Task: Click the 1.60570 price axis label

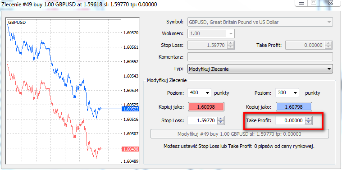Action: coord(131,33)
